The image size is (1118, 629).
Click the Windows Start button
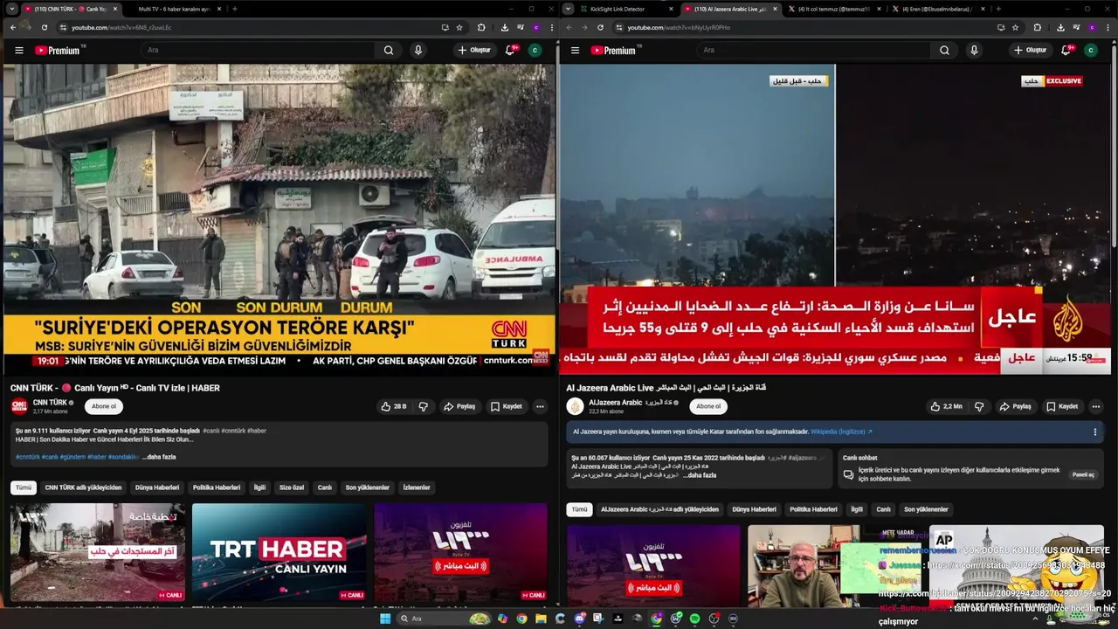coord(385,619)
